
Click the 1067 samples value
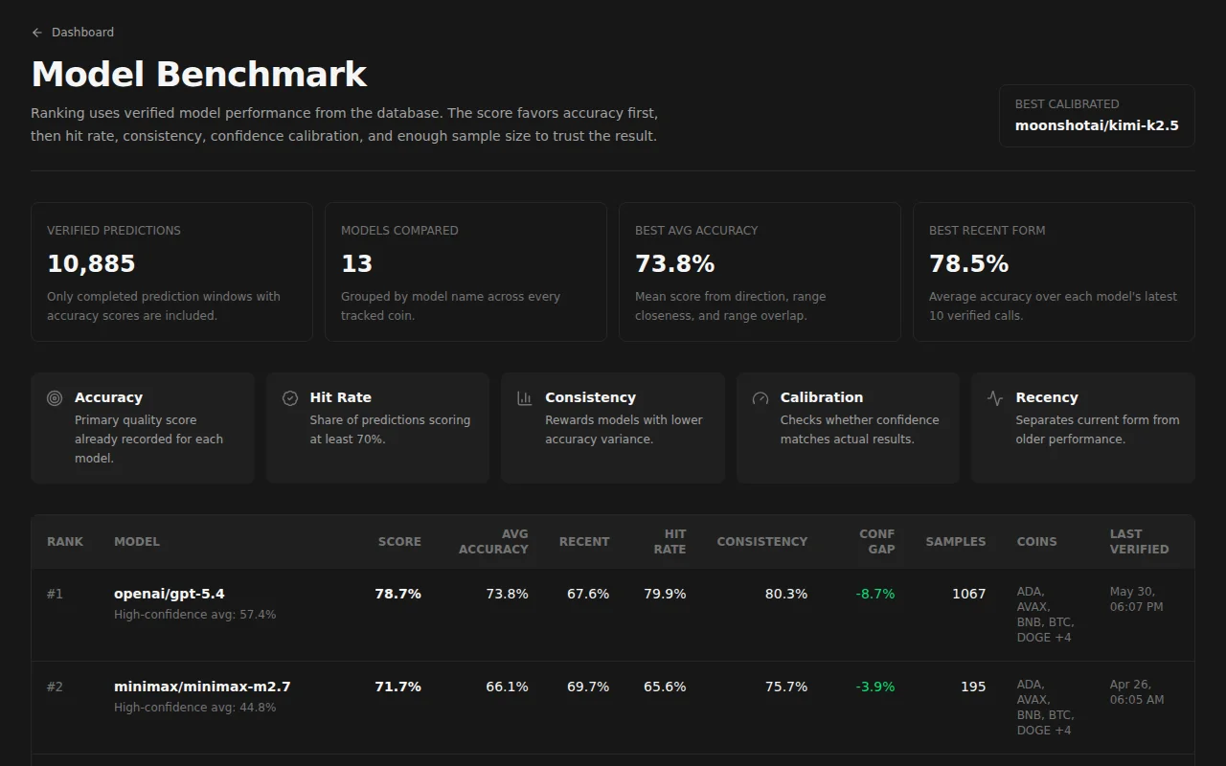(968, 594)
